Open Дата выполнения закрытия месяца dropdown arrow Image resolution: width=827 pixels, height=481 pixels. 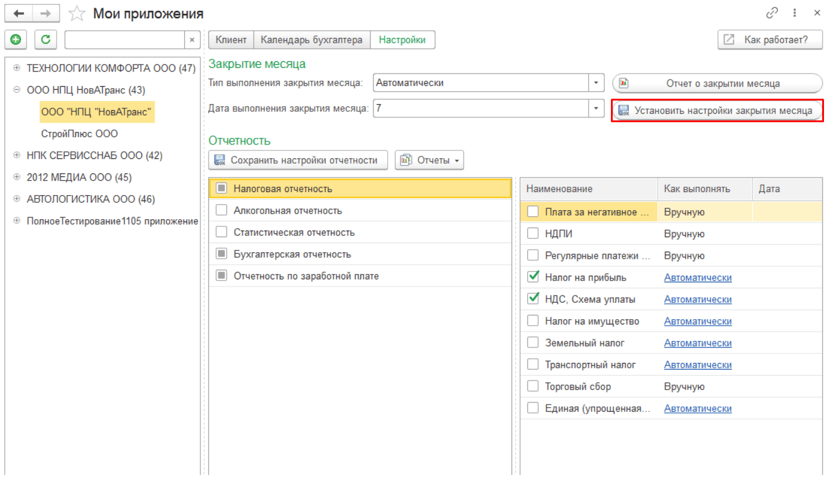[x=596, y=108]
